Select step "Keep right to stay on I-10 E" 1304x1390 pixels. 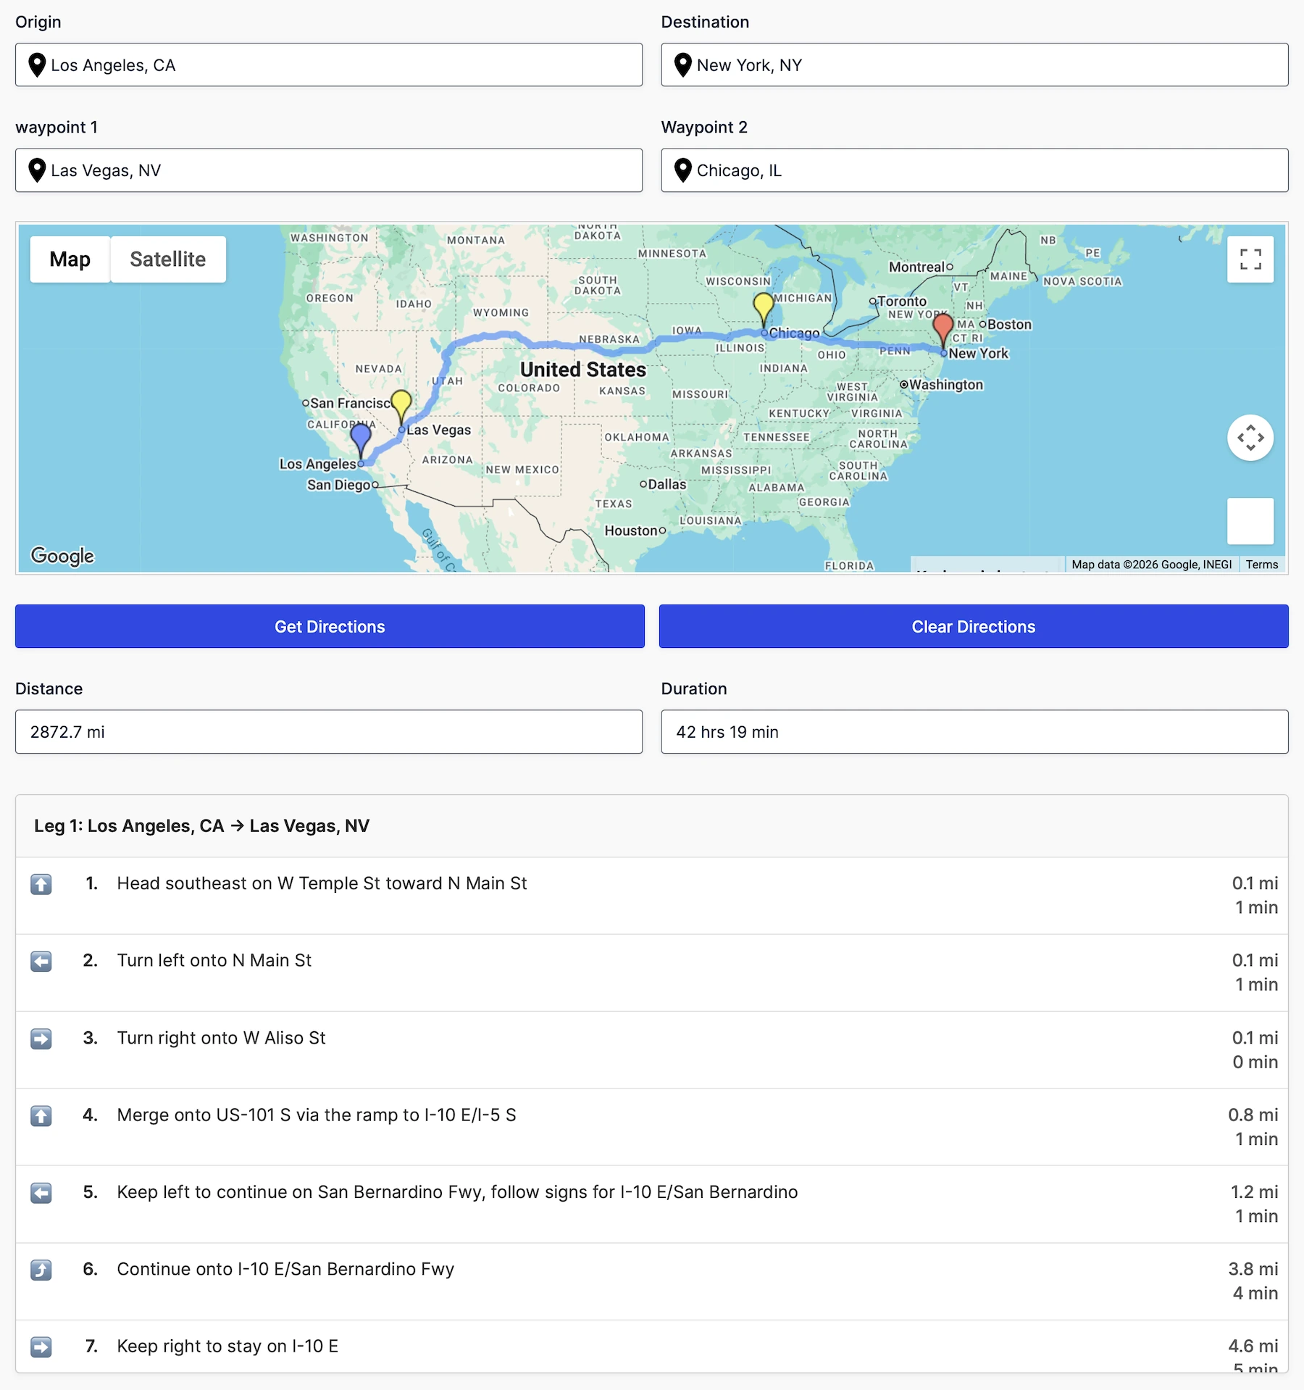pos(652,1347)
